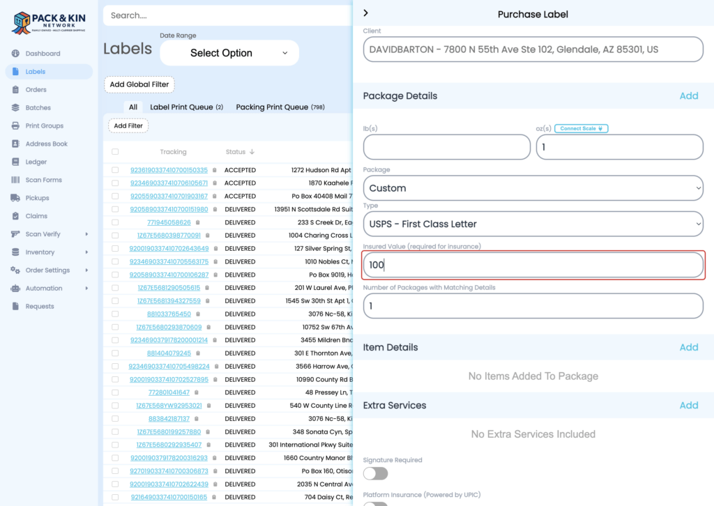Click the Address Book icon
This screenshot has width=714, height=506.
pyautogui.click(x=16, y=144)
